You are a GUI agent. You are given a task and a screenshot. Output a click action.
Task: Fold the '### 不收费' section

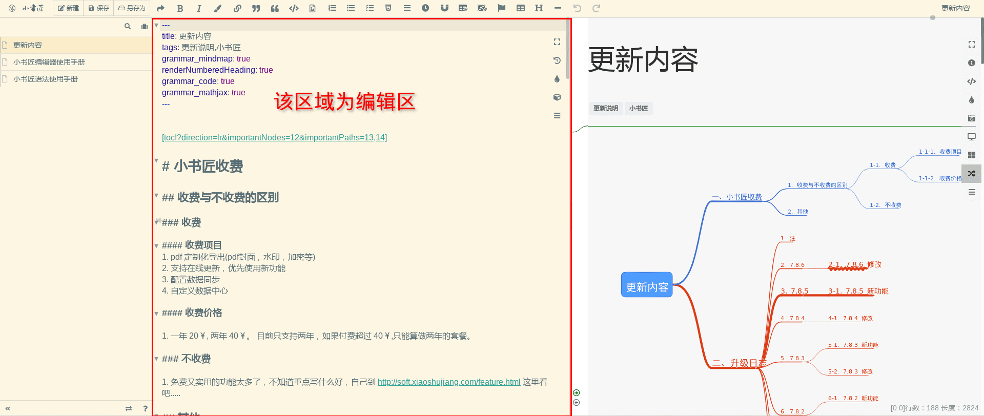[x=156, y=359]
